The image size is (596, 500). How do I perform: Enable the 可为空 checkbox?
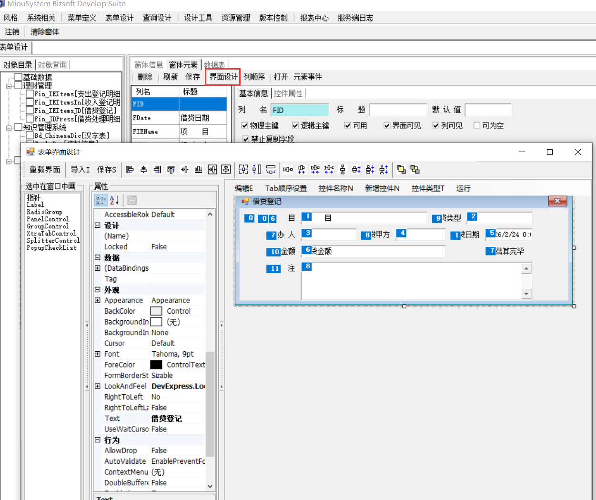click(x=477, y=125)
